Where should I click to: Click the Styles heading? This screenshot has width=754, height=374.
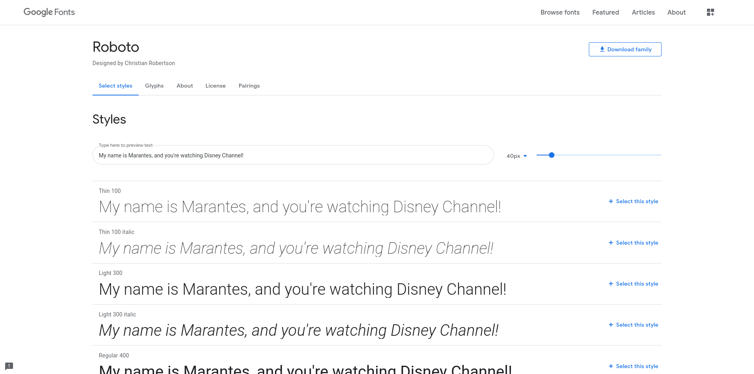pos(109,119)
